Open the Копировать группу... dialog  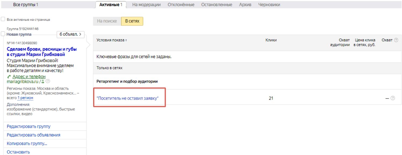pos(27,143)
